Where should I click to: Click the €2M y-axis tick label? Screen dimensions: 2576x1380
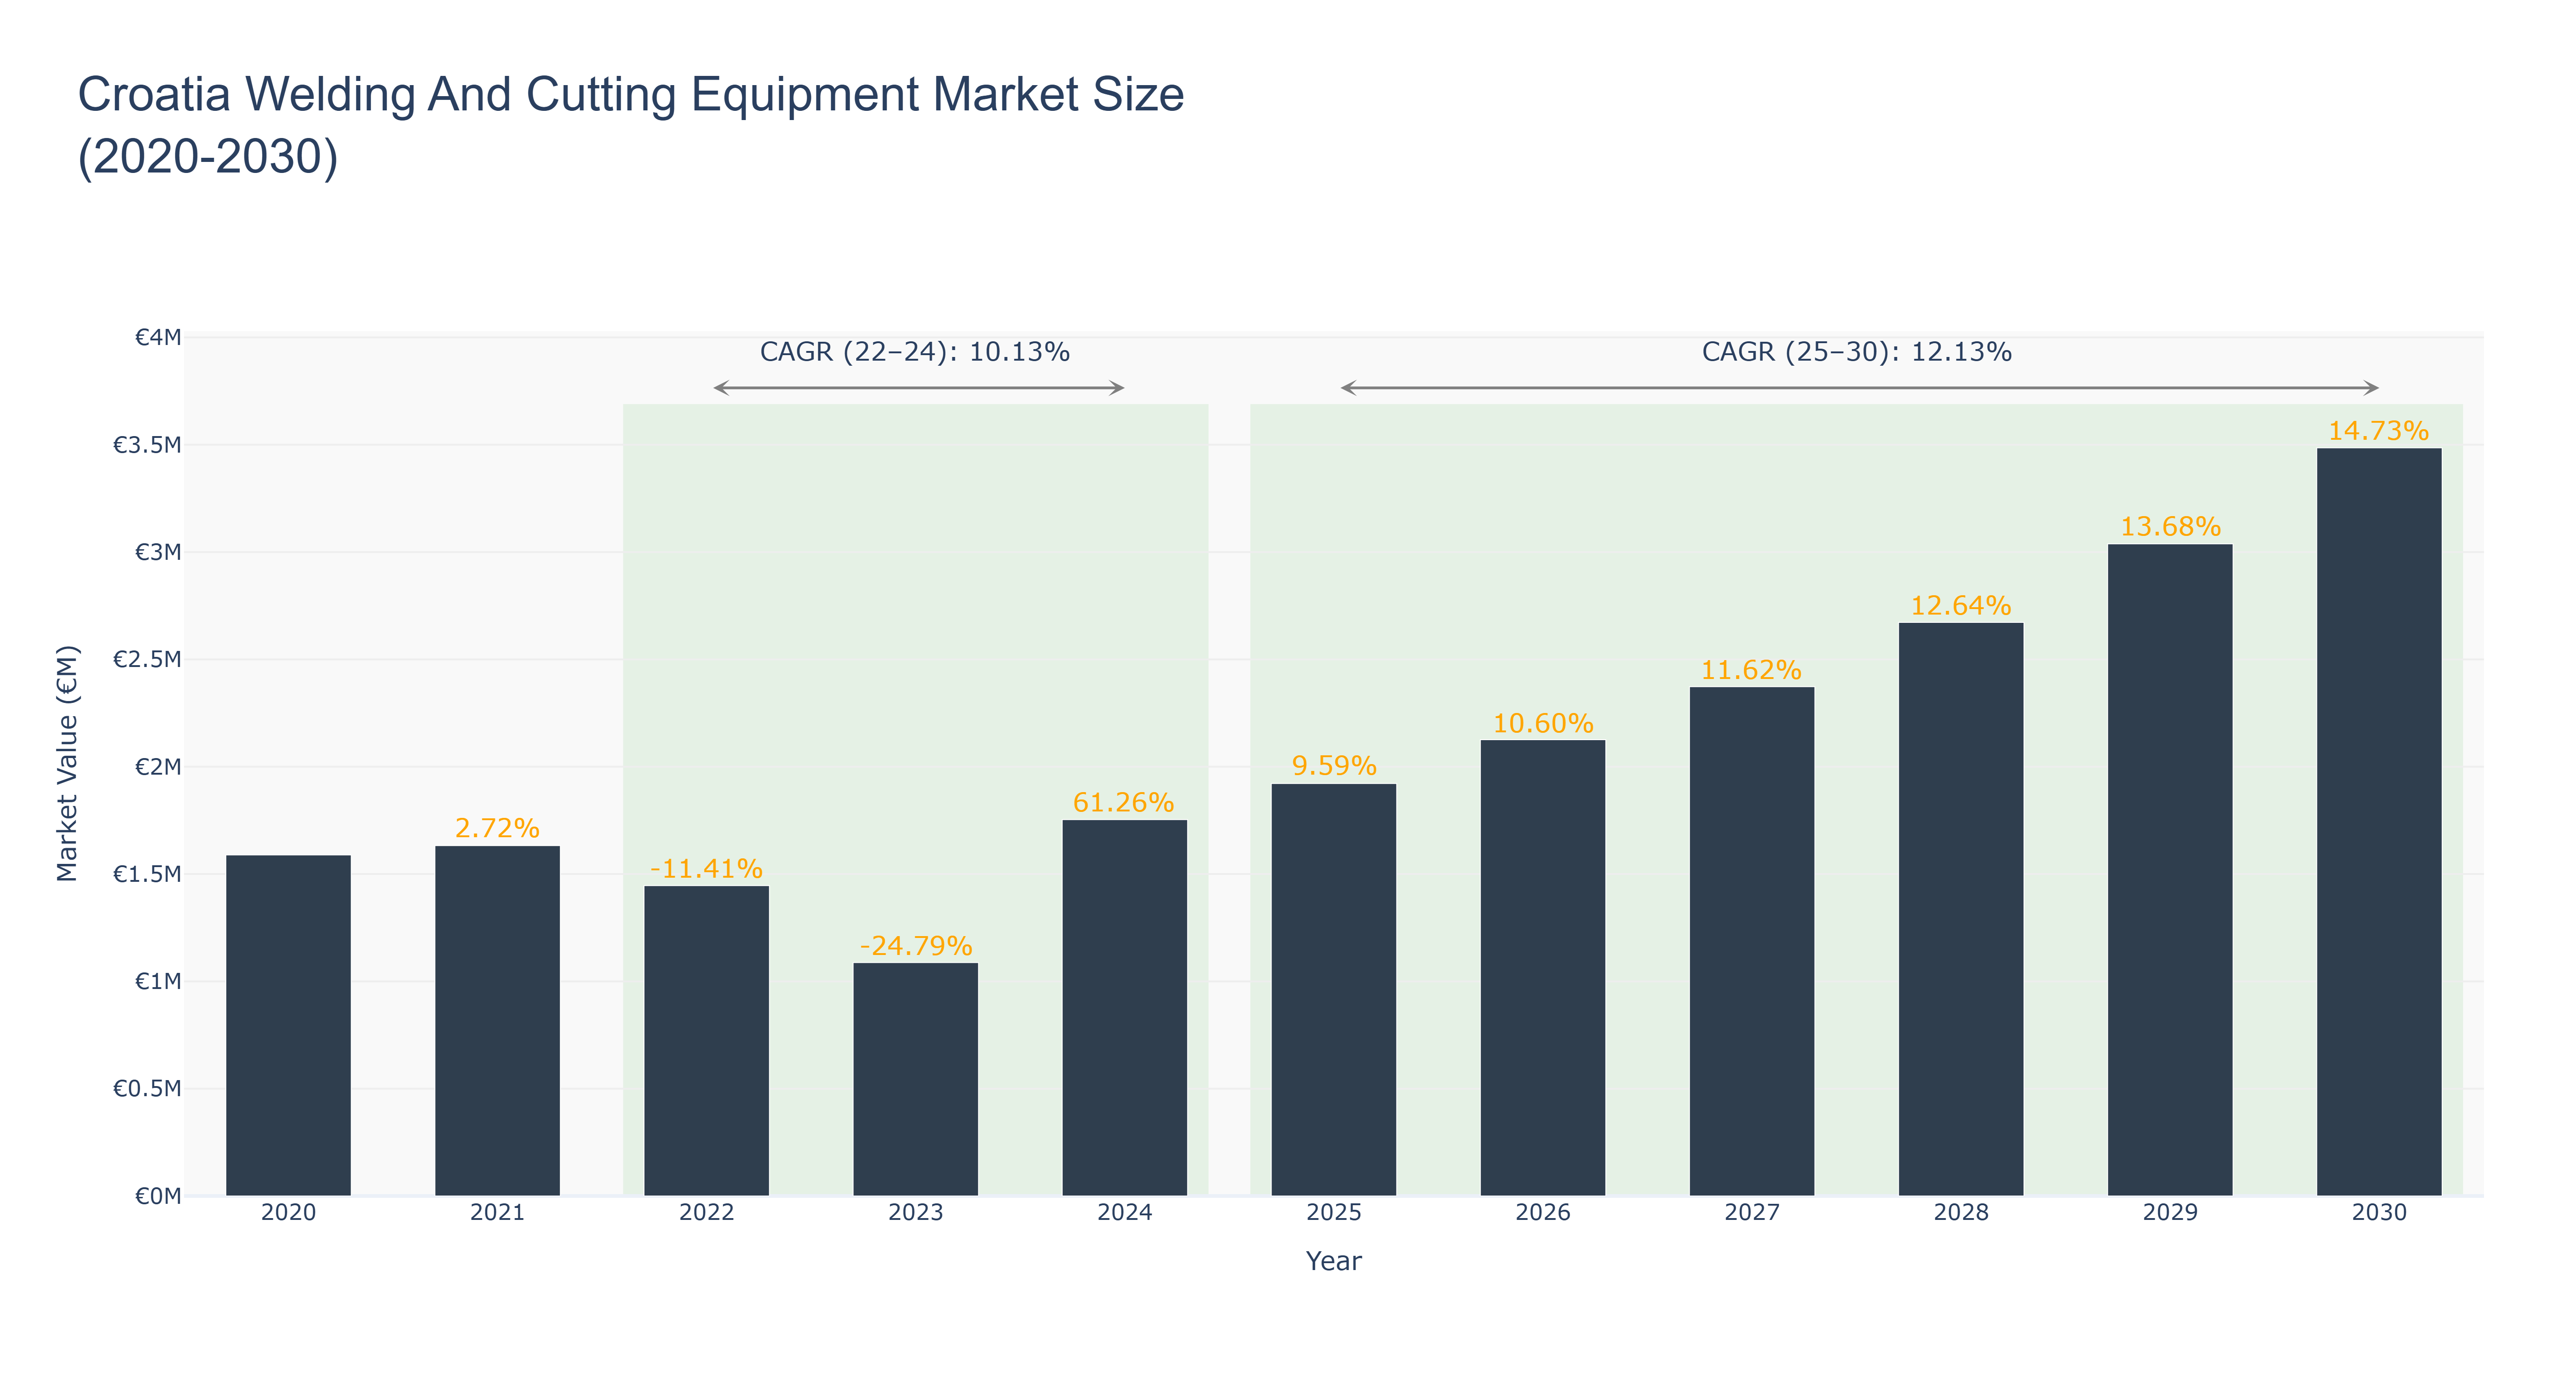coord(158,767)
